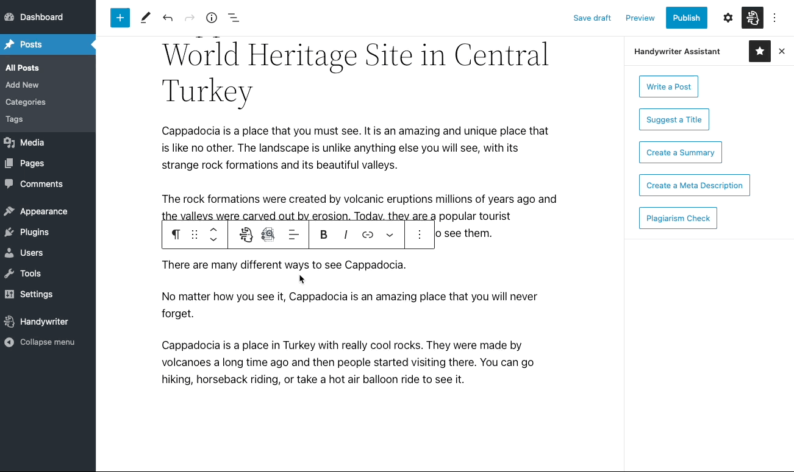Screen dimensions: 794x472
Task: Click the block drag handle dots
Action: pos(195,234)
